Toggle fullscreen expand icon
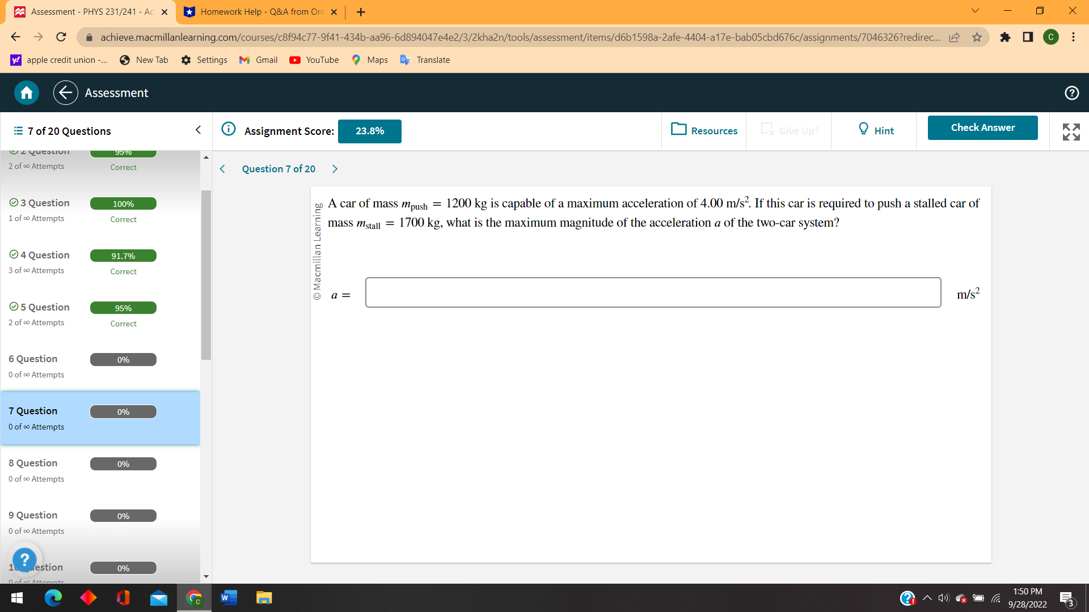This screenshot has width=1089, height=612. [x=1071, y=131]
